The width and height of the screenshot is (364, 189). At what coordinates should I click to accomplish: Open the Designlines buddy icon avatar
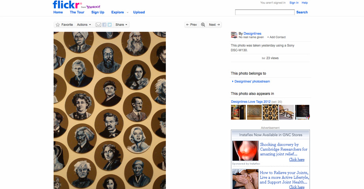pyautogui.click(x=234, y=35)
